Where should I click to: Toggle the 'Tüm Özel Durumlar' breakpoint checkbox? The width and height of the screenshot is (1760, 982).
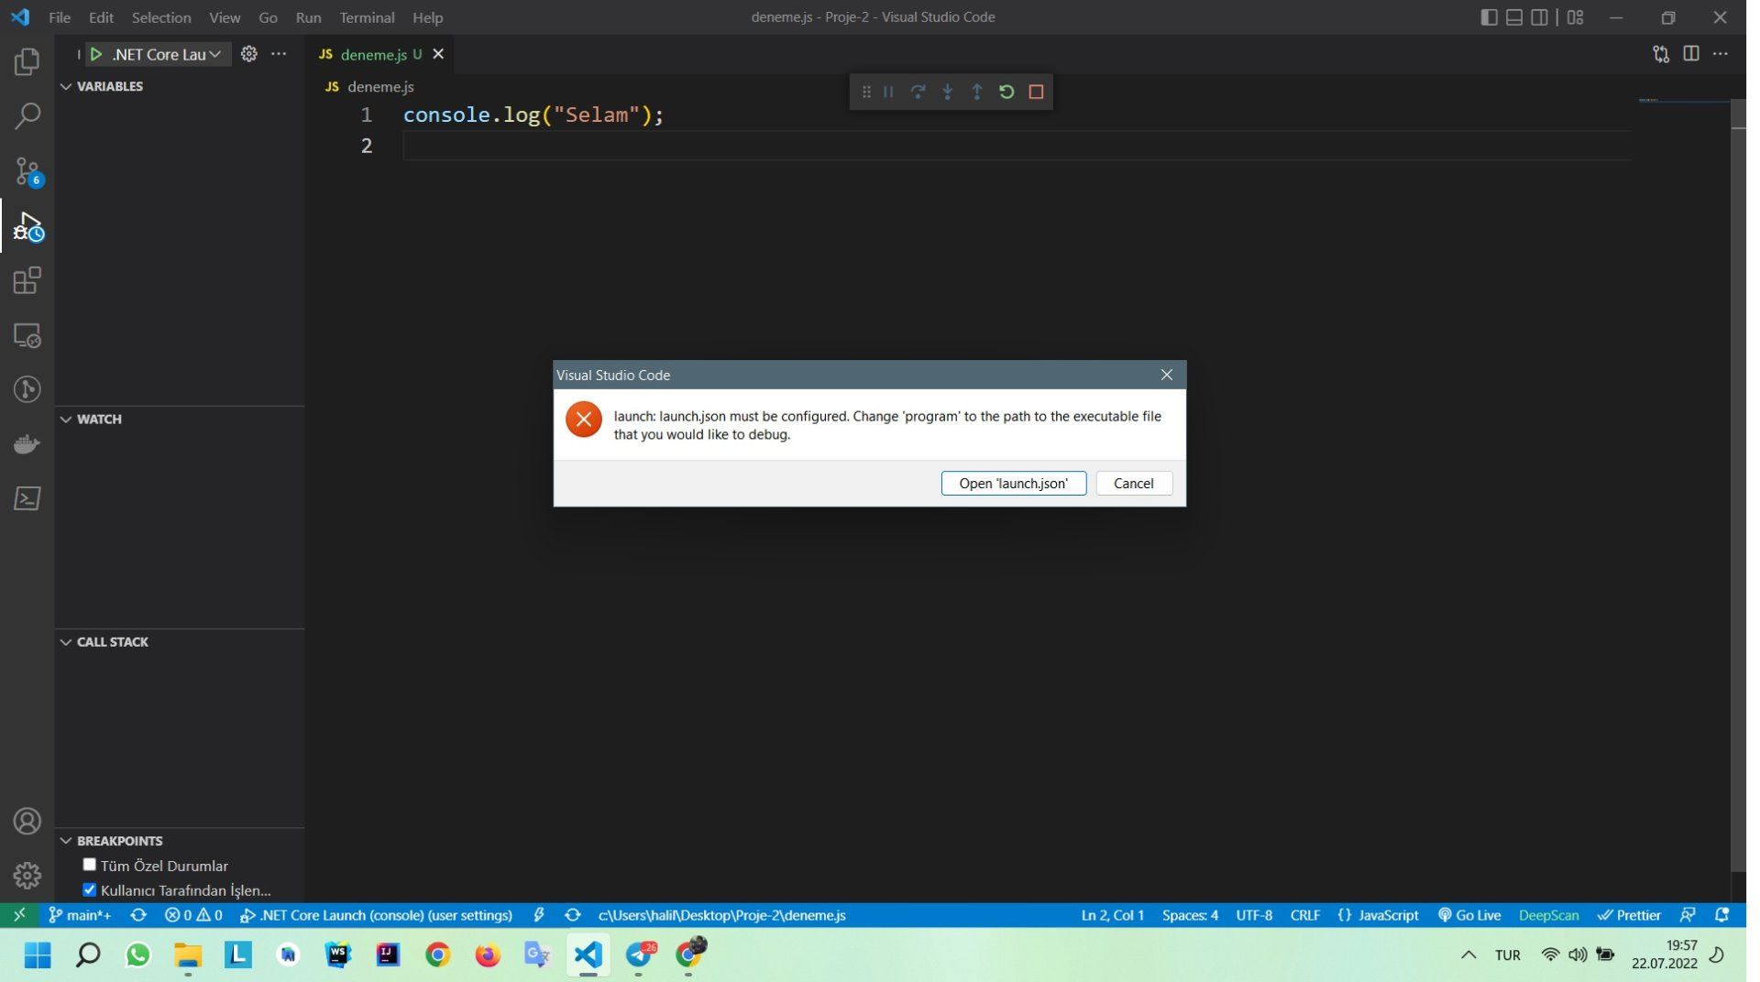coord(89,865)
